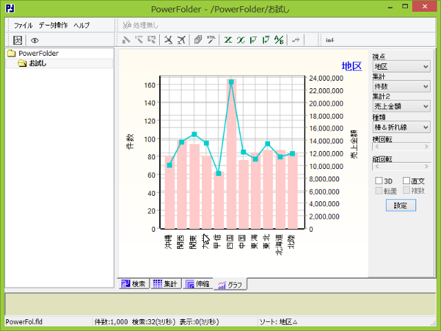Click the third grayed edit-box toolbar icon
Image resolution: width=441 pixels, height=331 pixels.
coord(152,40)
